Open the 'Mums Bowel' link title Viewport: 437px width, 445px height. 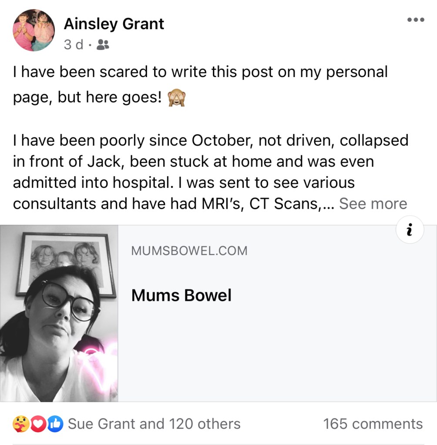[181, 295]
